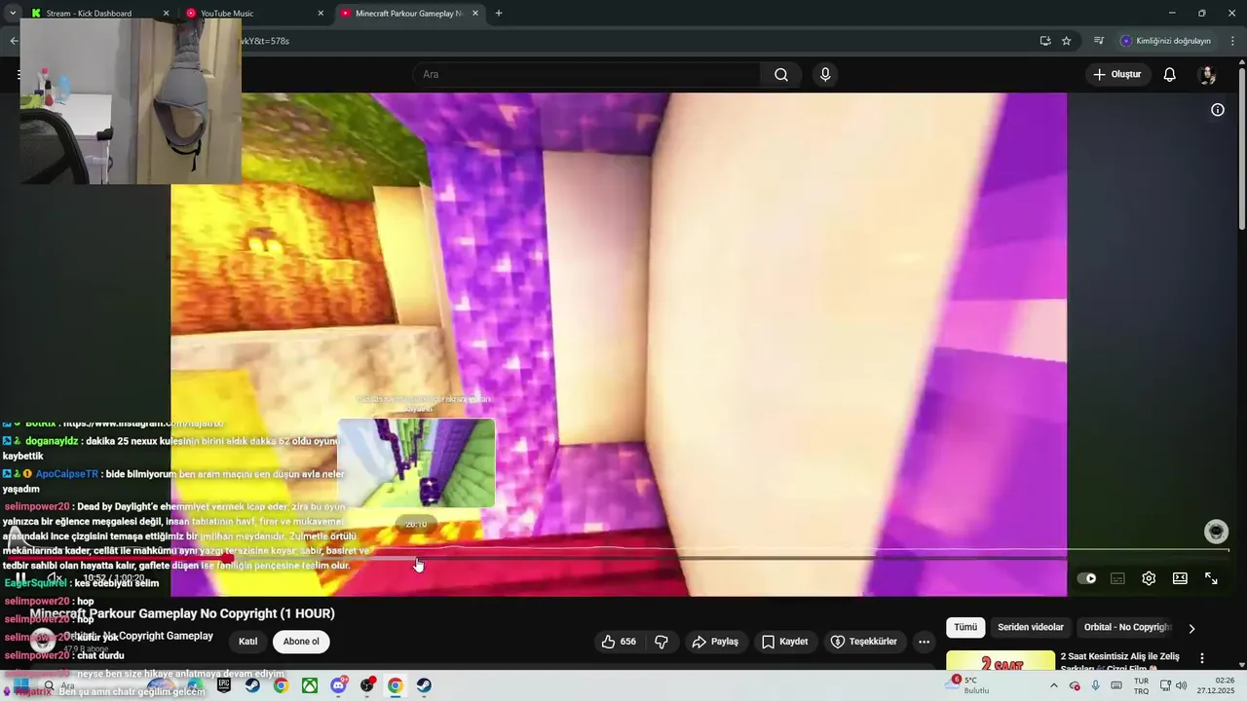Pause the video with the pause button
This screenshot has height=701, width=1247.
pos(20,578)
